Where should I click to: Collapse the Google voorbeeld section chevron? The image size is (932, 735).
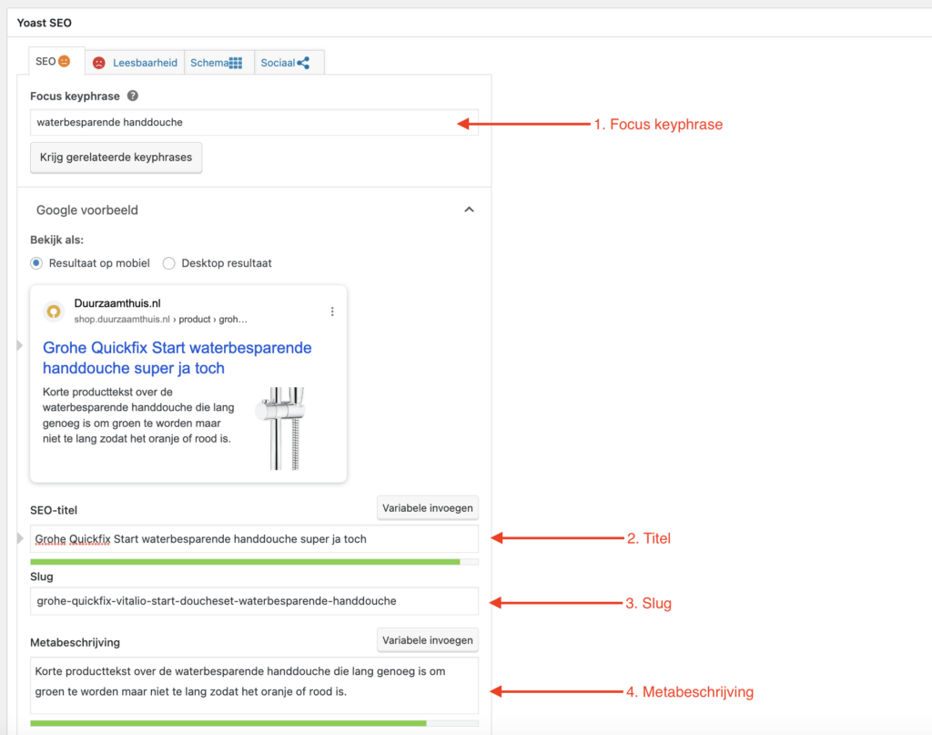(469, 209)
